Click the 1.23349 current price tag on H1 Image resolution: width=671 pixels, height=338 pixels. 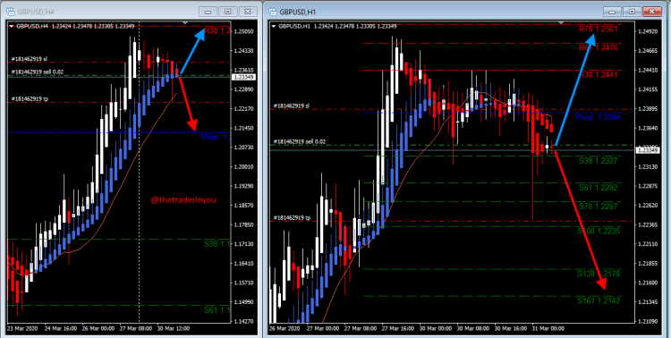click(x=649, y=150)
